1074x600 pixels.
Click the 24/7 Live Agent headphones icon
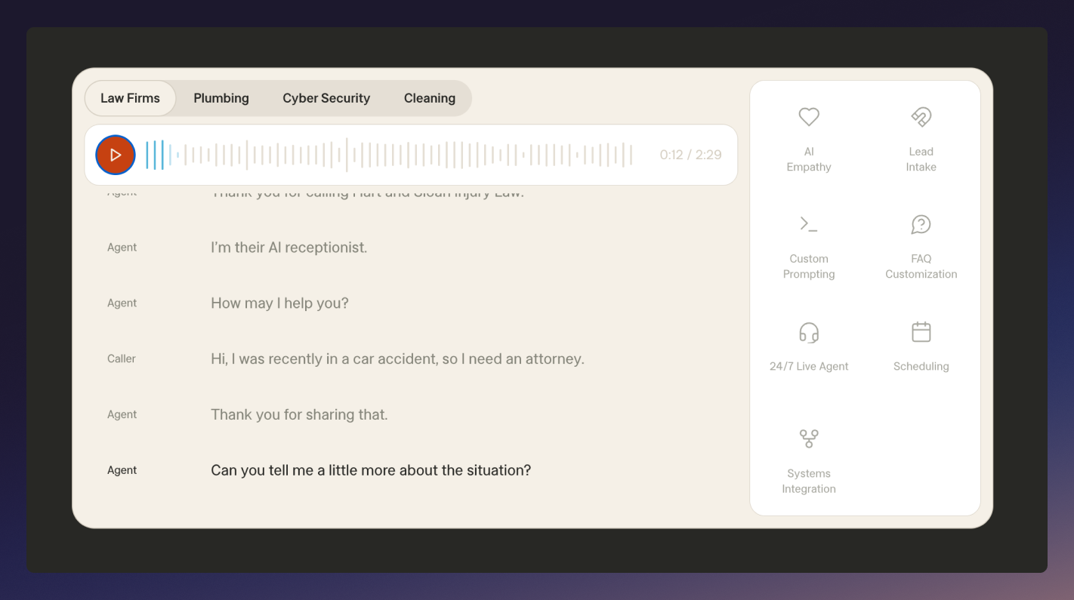[x=809, y=331]
